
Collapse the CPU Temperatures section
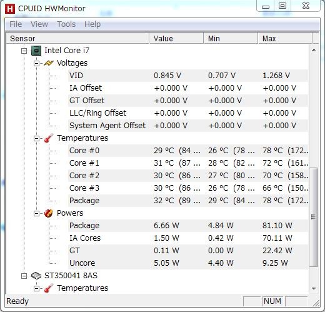tap(36, 138)
